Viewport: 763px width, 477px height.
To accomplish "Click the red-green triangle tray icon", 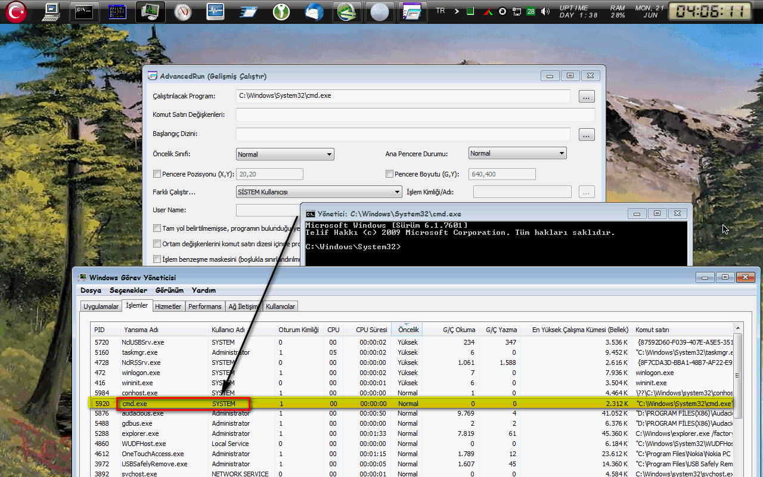I will pos(488,11).
